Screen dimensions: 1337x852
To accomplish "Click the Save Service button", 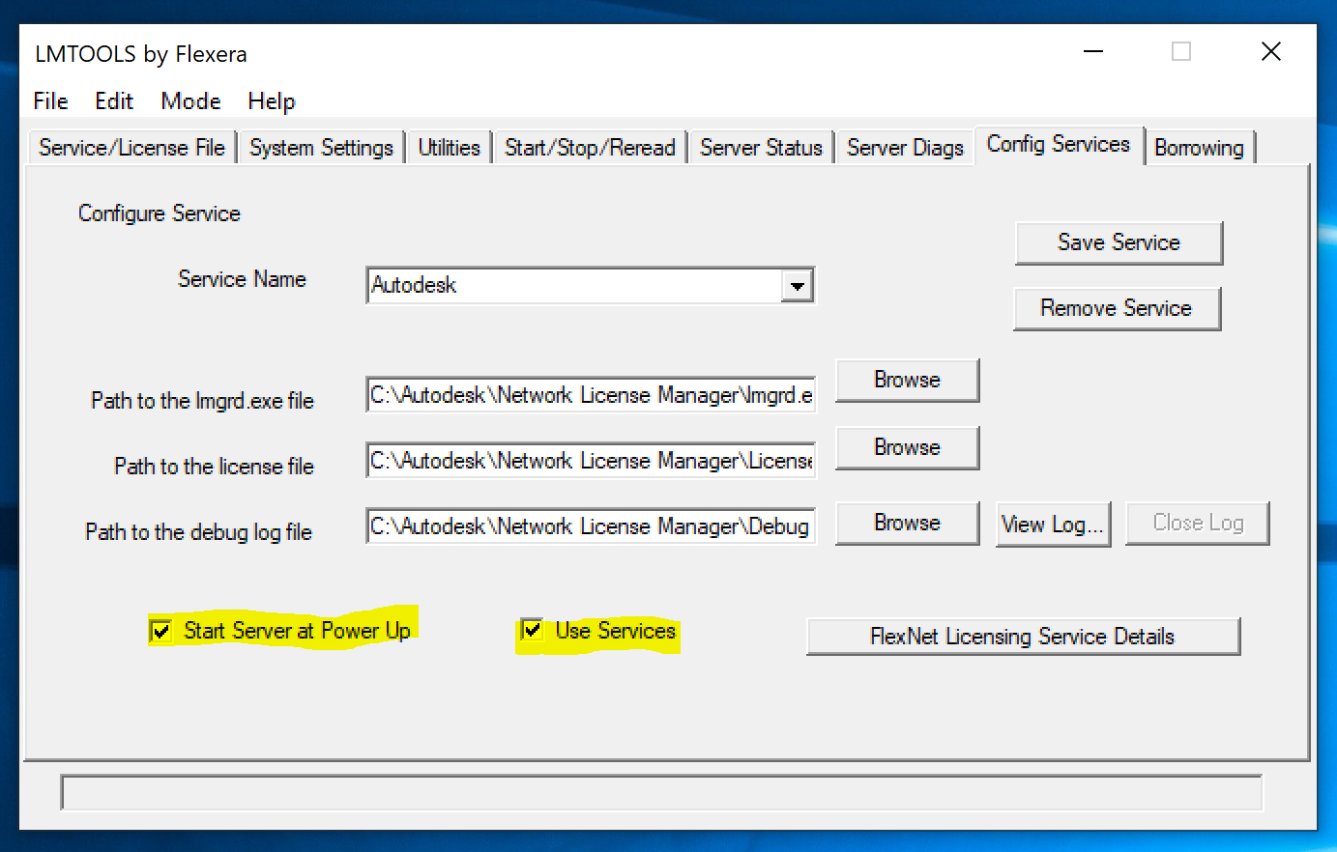I will coord(1119,242).
